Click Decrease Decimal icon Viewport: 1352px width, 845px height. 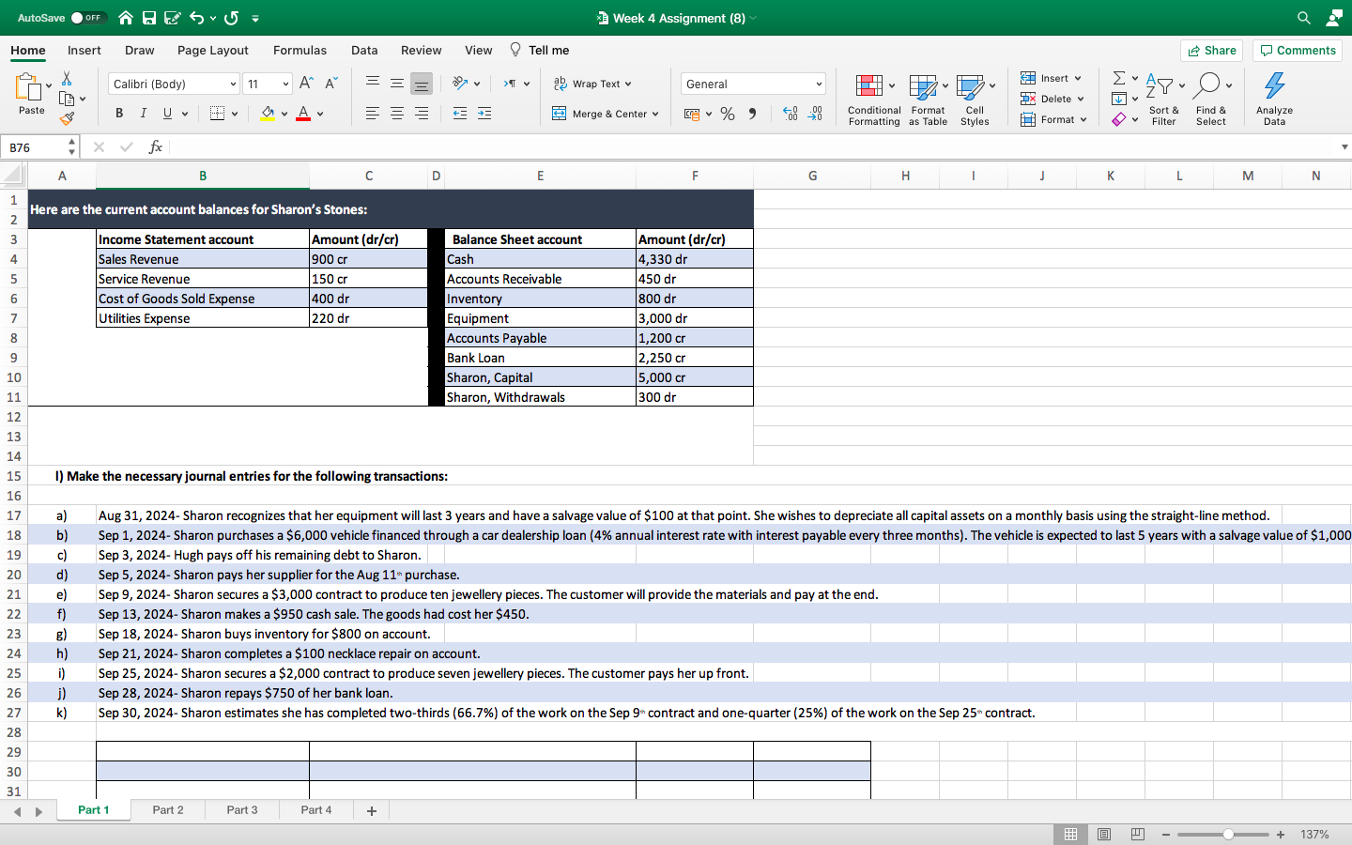pyautogui.click(x=815, y=114)
